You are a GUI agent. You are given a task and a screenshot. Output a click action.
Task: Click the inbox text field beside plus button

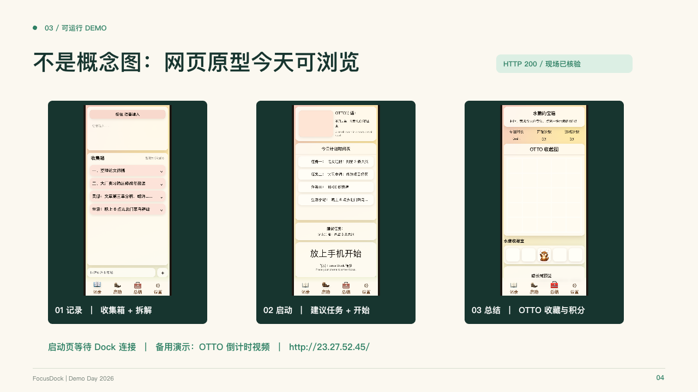point(122,273)
